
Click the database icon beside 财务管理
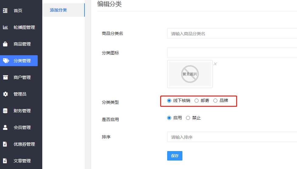[x=5, y=111]
